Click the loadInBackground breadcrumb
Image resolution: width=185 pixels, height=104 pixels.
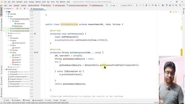tap(96, 5)
